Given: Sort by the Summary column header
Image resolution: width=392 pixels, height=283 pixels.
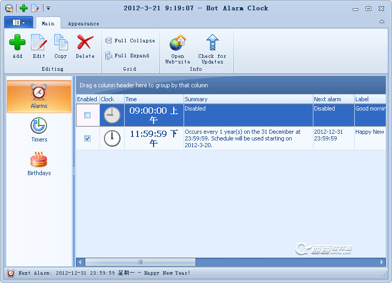Looking at the screenshot, I should point(248,99).
